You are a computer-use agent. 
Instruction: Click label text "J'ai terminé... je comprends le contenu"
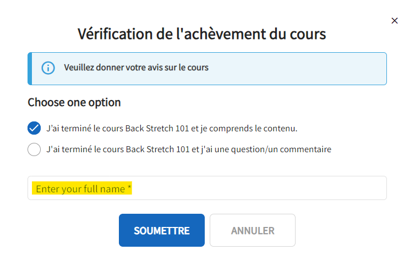[x=172, y=129]
